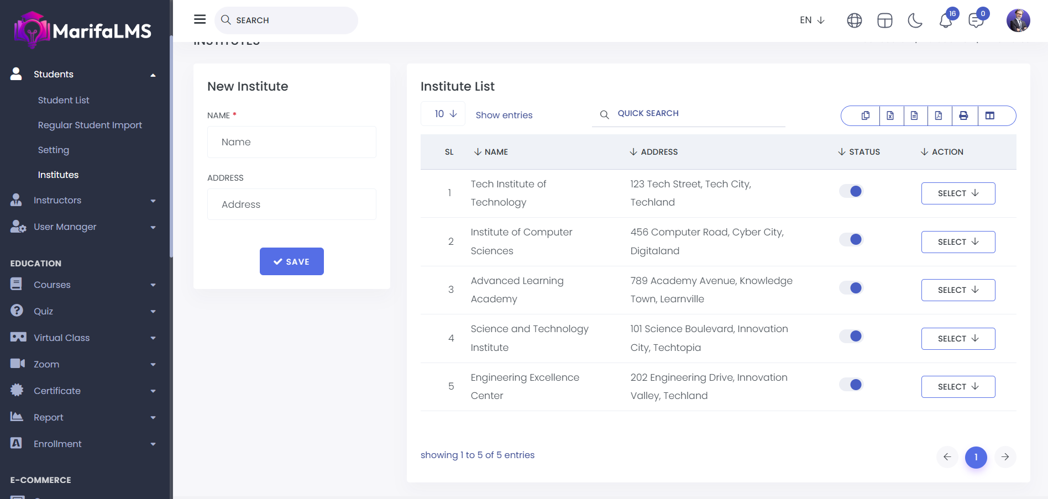Open Select dropdown for Institute of Computer Sciences

click(x=958, y=242)
